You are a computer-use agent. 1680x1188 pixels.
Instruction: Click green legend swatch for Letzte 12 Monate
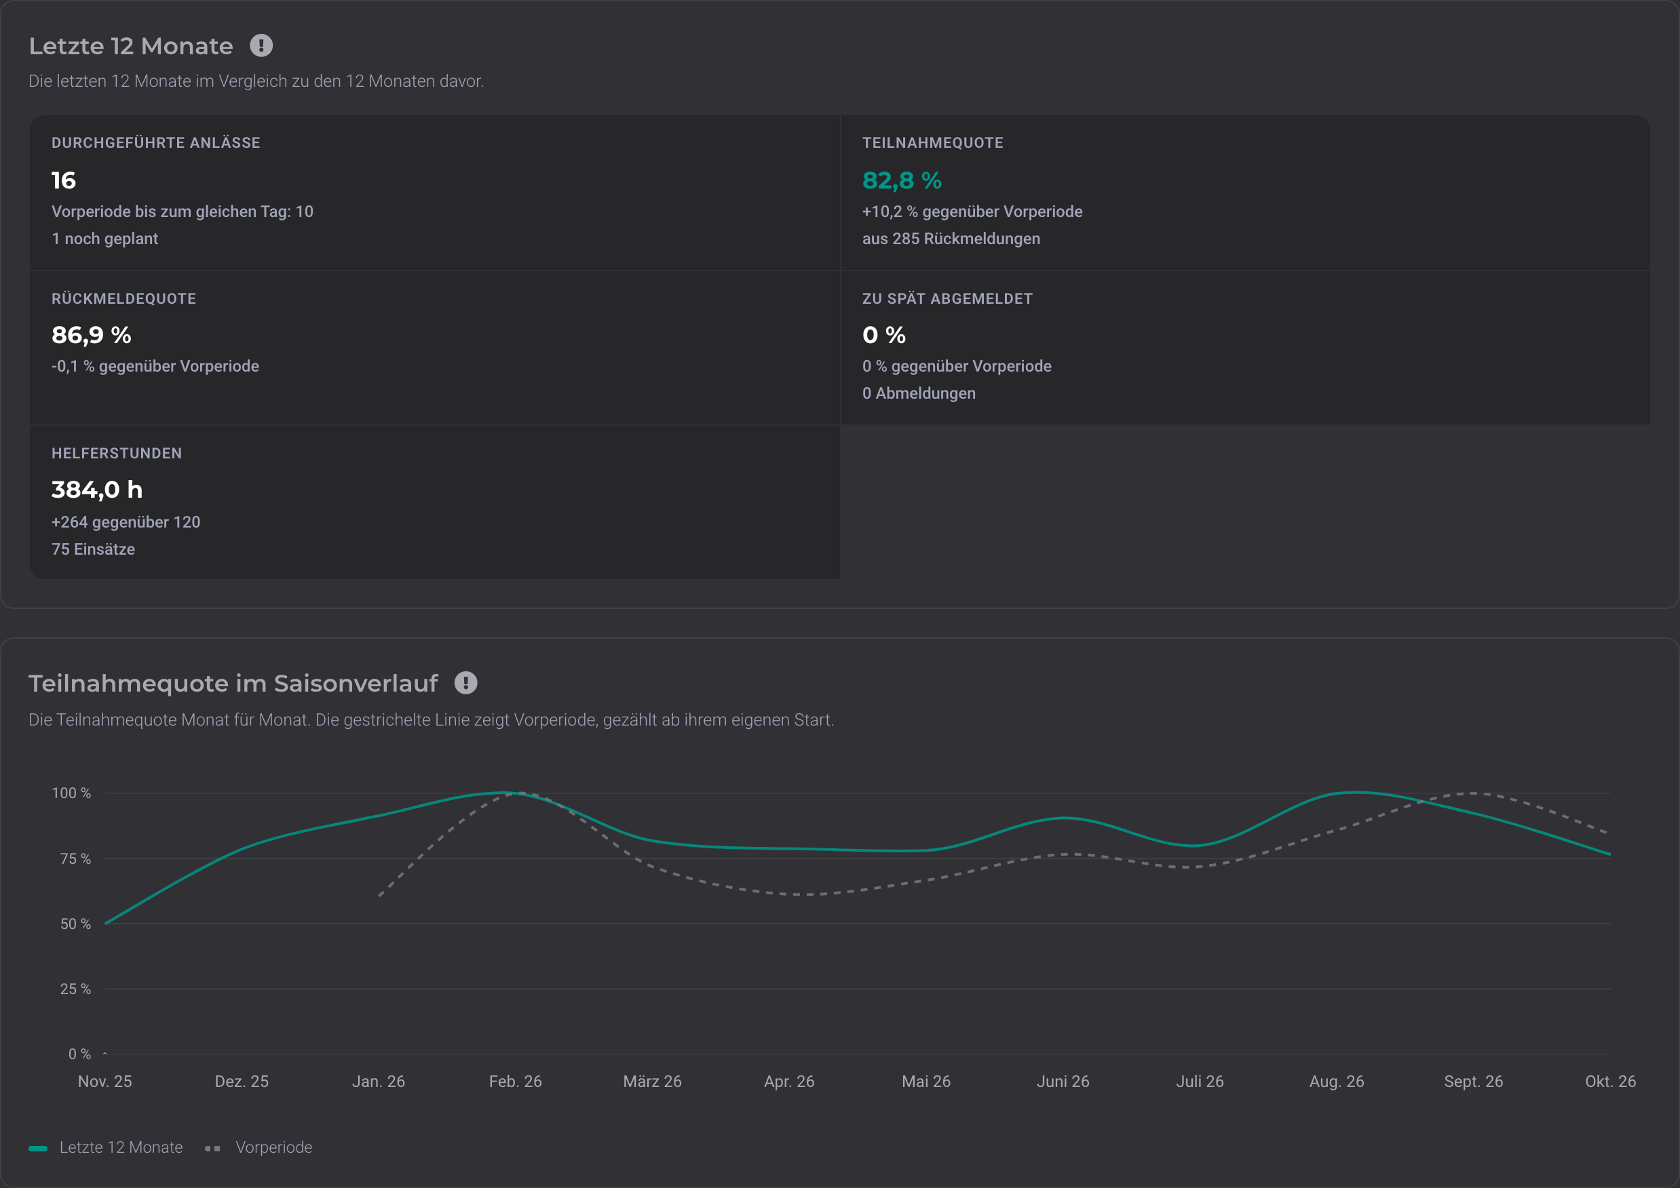(x=38, y=1149)
